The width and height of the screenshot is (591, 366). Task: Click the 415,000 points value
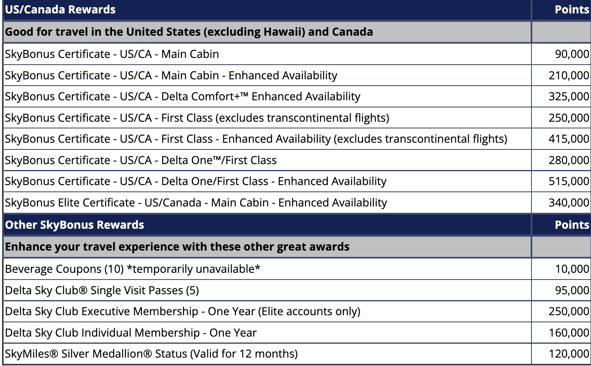[x=568, y=139]
